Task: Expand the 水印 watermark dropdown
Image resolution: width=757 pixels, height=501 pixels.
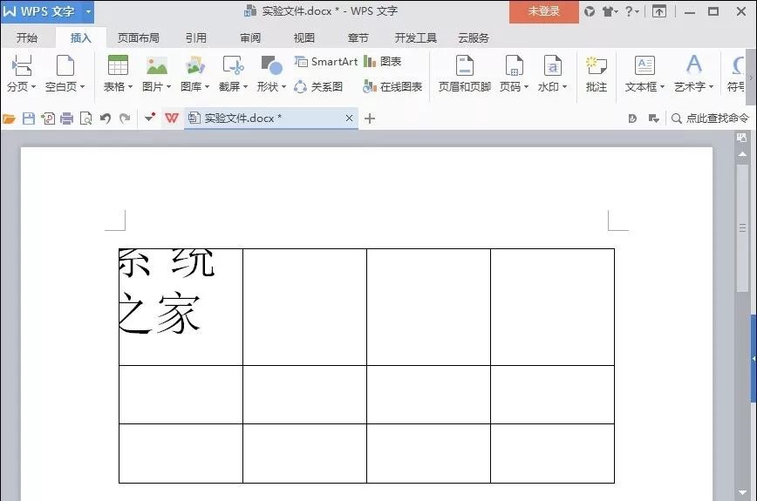Action: click(564, 87)
